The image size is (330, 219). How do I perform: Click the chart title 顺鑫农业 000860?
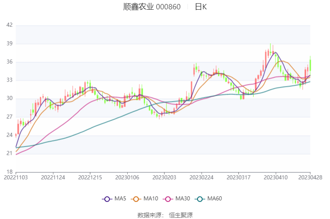pos(152,7)
